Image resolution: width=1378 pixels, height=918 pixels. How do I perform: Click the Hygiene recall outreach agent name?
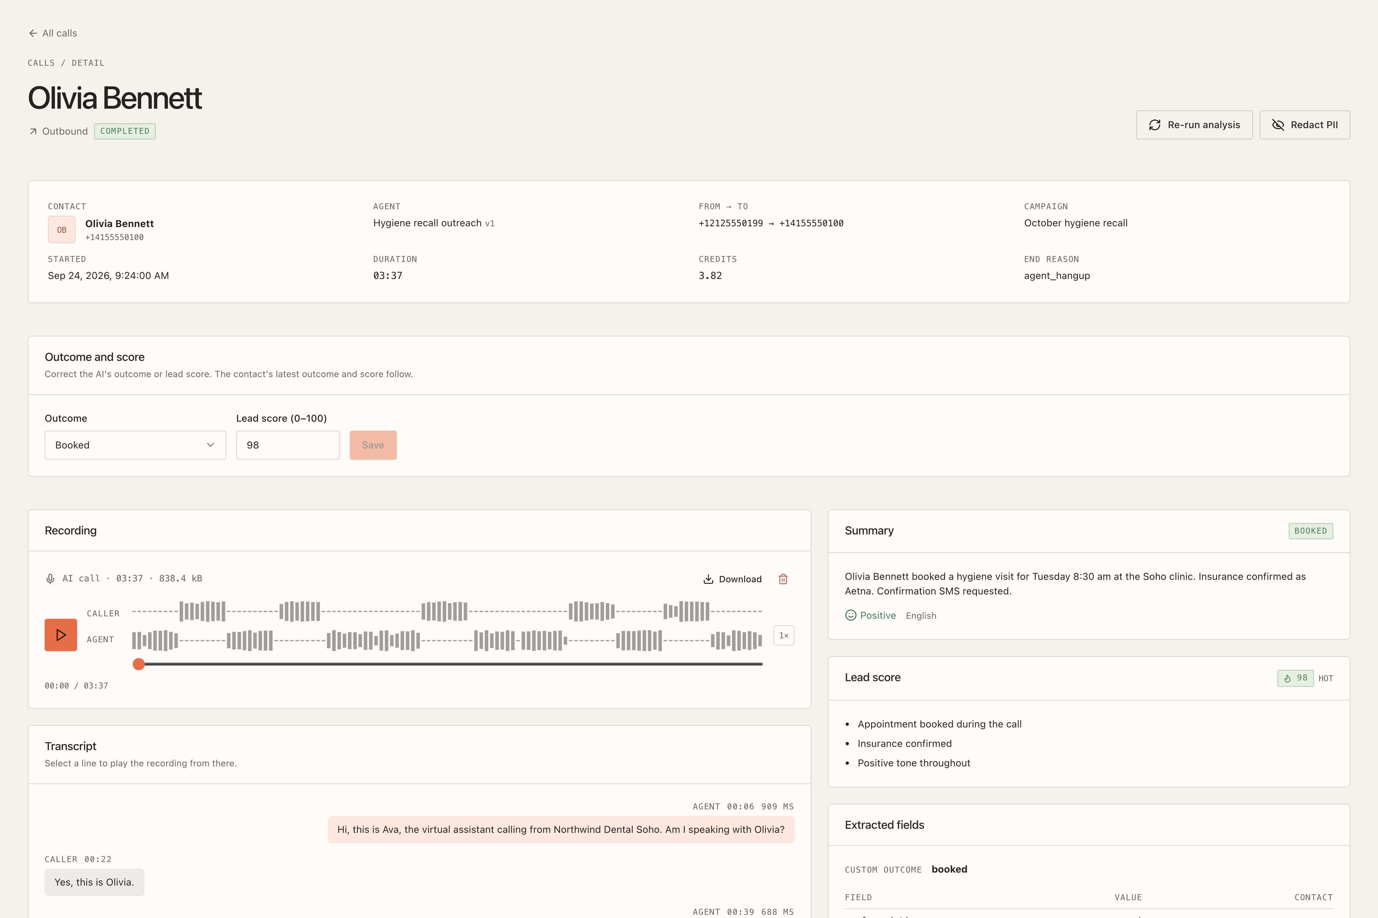tap(427, 223)
